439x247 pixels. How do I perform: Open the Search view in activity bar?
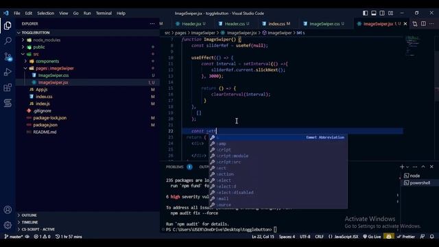point(8,41)
